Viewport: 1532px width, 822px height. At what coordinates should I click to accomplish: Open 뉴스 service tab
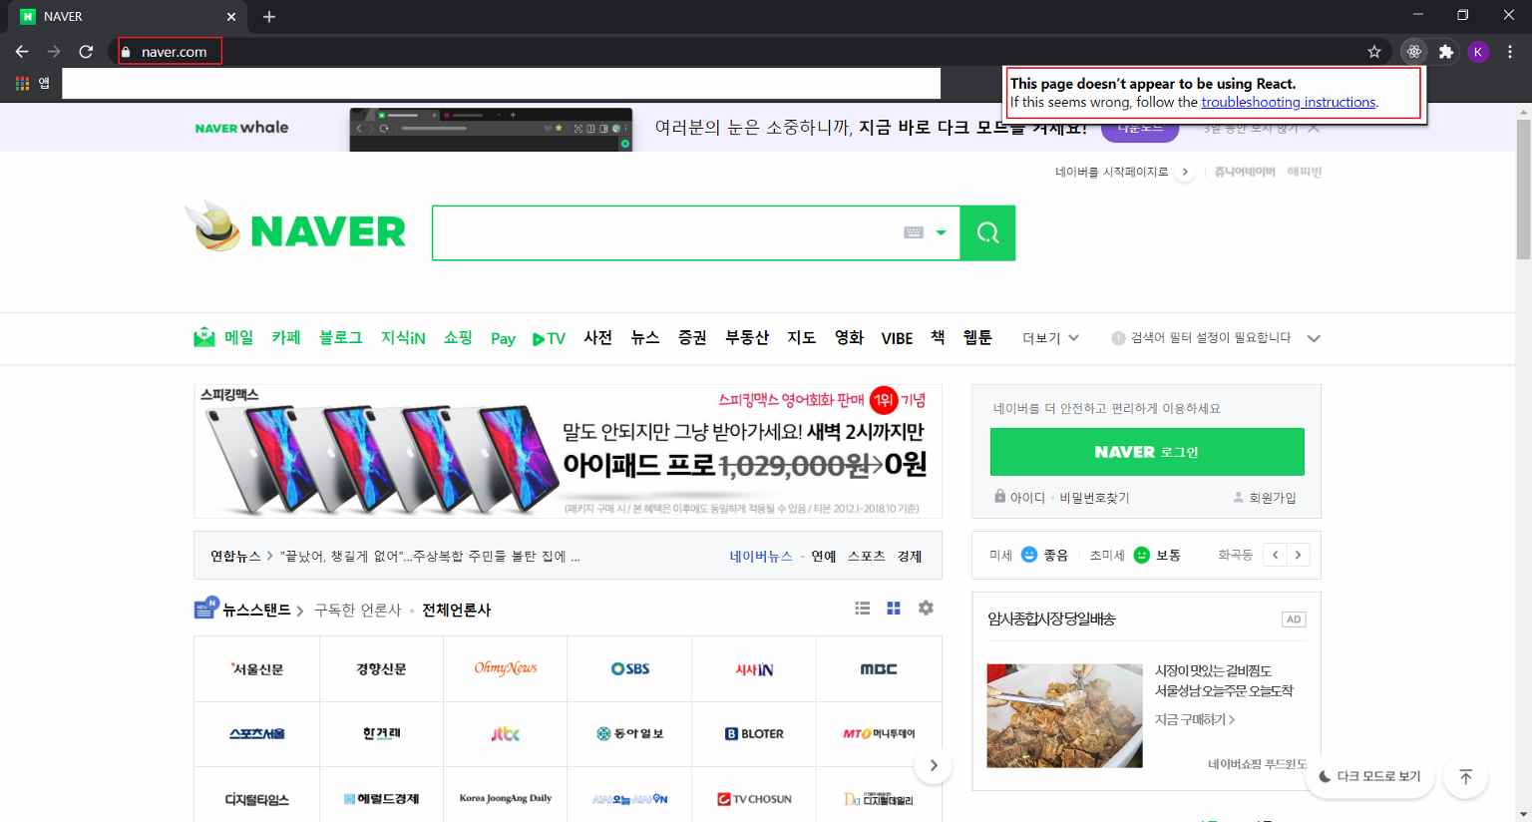pos(645,337)
